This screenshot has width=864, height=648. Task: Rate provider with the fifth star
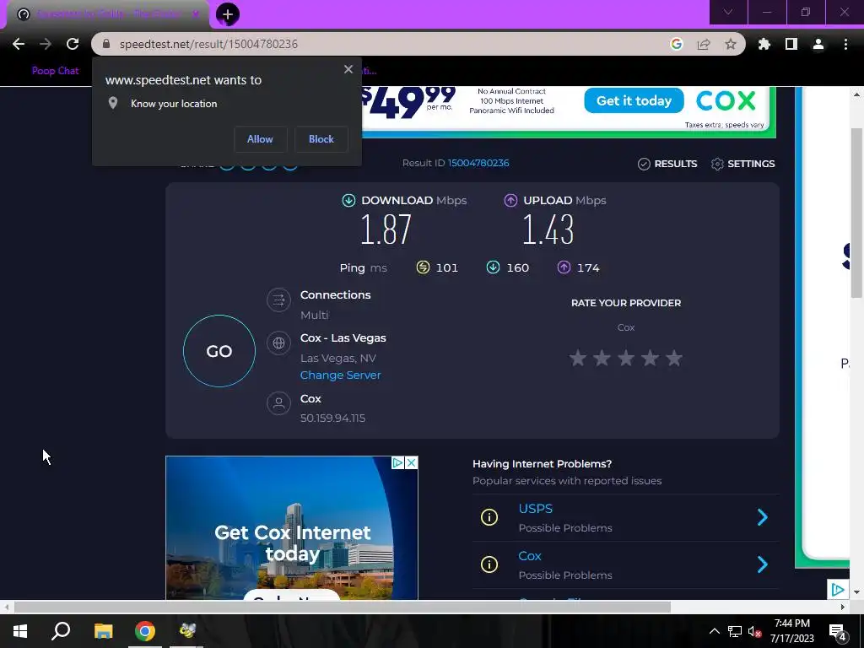click(674, 358)
